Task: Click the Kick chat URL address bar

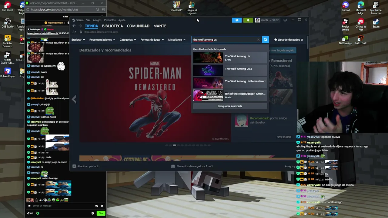Action: point(55,9)
